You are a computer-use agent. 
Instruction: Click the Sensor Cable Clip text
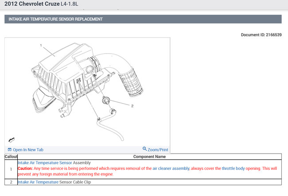click(75, 182)
